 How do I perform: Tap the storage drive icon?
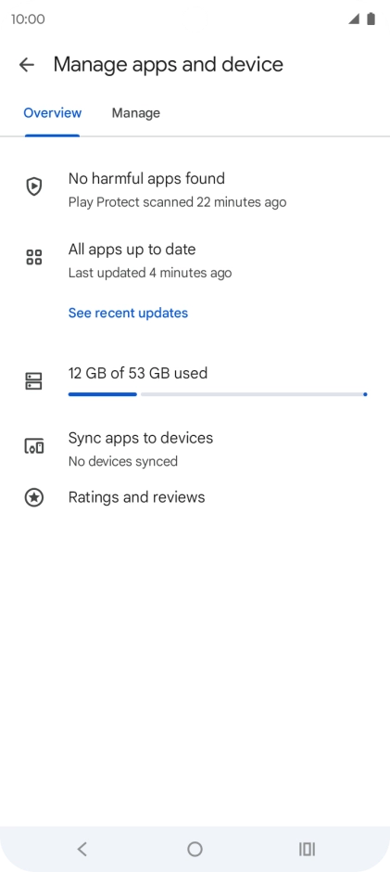(x=34, y=381)
